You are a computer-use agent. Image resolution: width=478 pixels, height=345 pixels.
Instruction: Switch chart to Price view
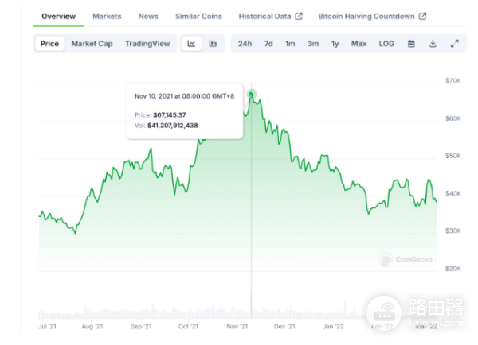[x=49, y=44]
